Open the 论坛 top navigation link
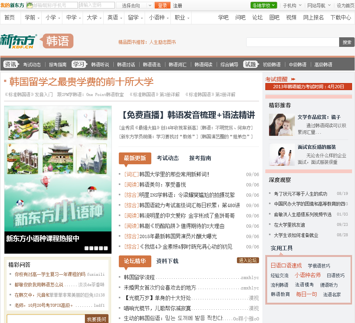 pyautogui.click(x=258, y=17)
